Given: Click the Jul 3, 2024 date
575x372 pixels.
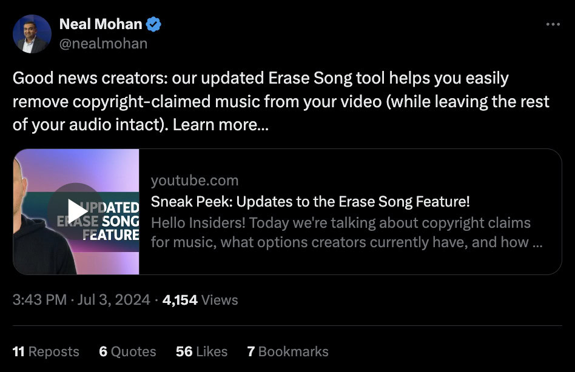Looking at the screenshot, I should pos(113,299).
